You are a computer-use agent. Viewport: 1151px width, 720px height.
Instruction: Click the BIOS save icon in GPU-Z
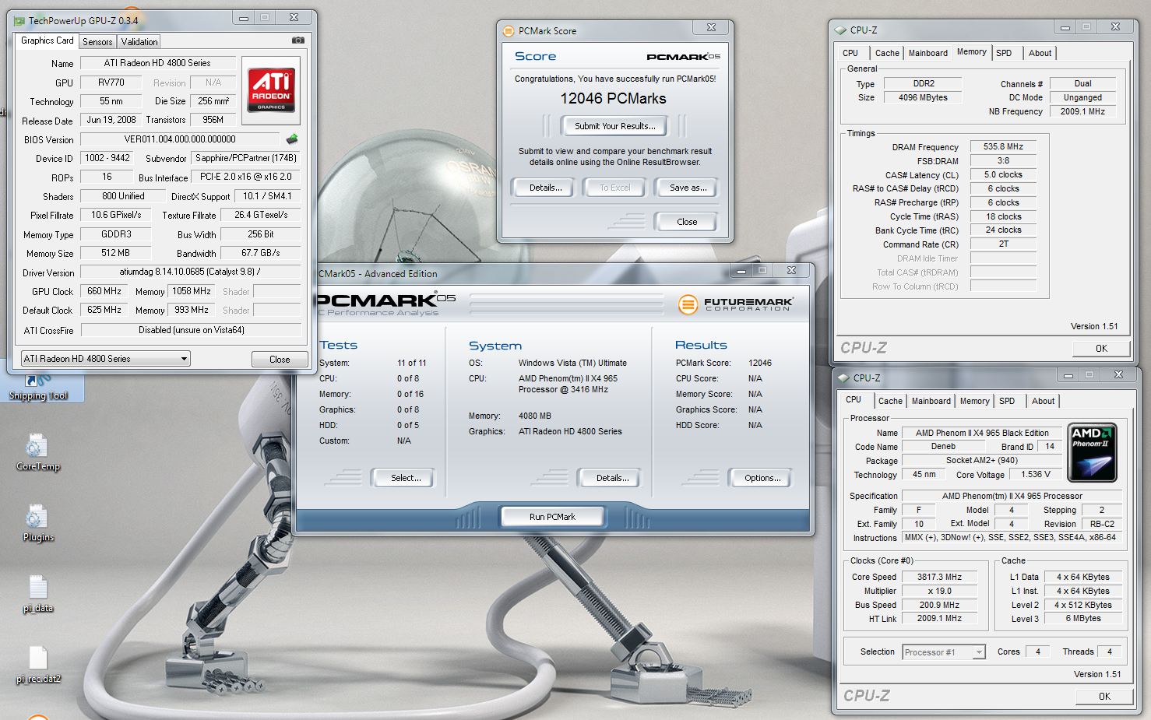(292, 139)
